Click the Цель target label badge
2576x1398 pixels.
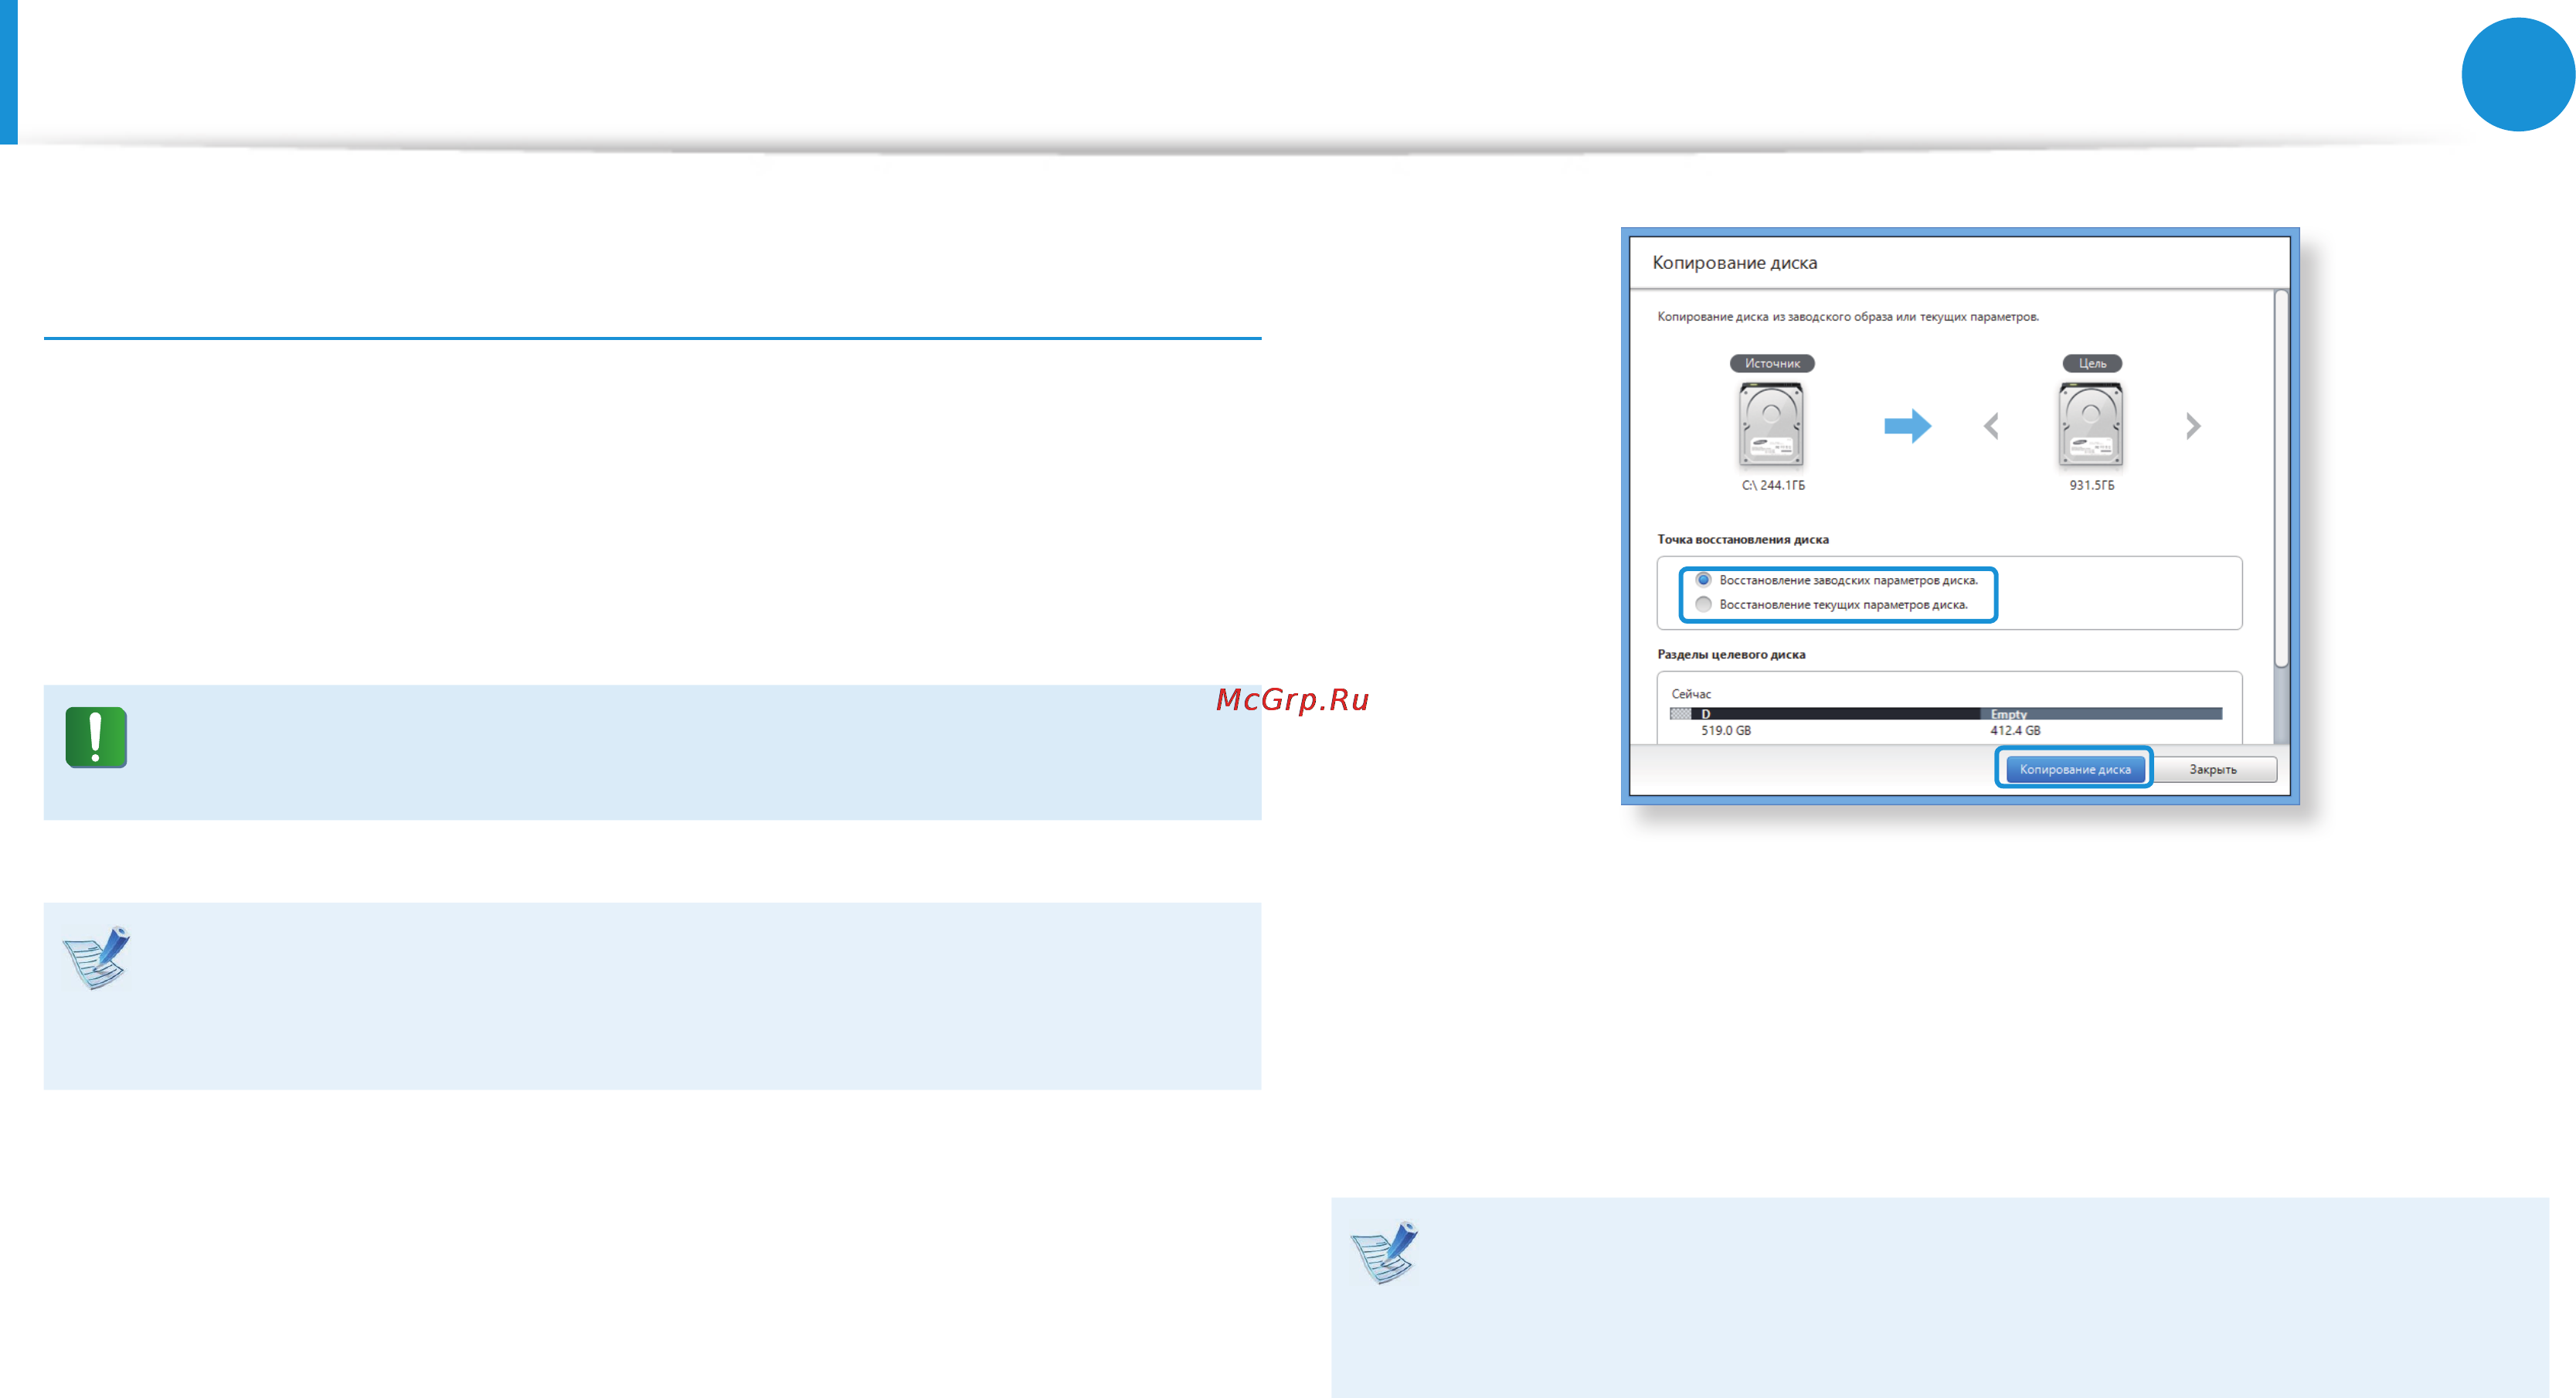(x=2092, y=363)
